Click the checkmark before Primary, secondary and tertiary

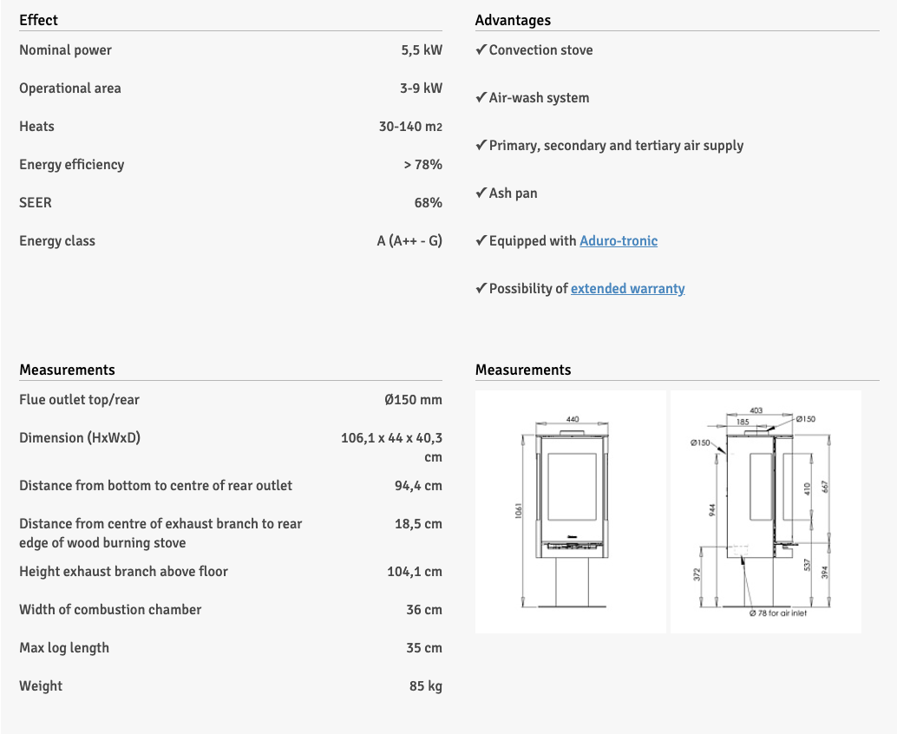481,146
